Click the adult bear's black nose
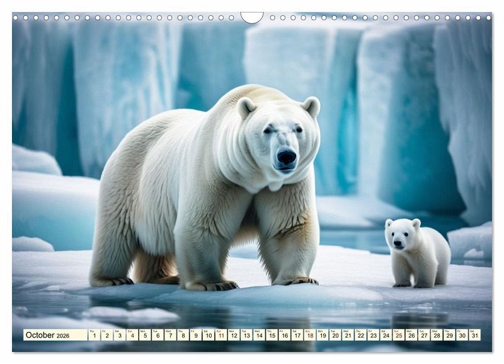 [286, 156]
